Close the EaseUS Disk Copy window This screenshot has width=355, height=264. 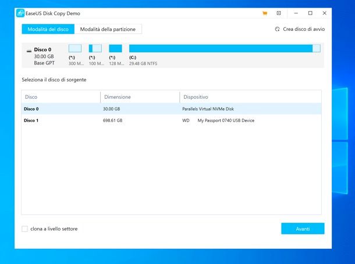324,13
